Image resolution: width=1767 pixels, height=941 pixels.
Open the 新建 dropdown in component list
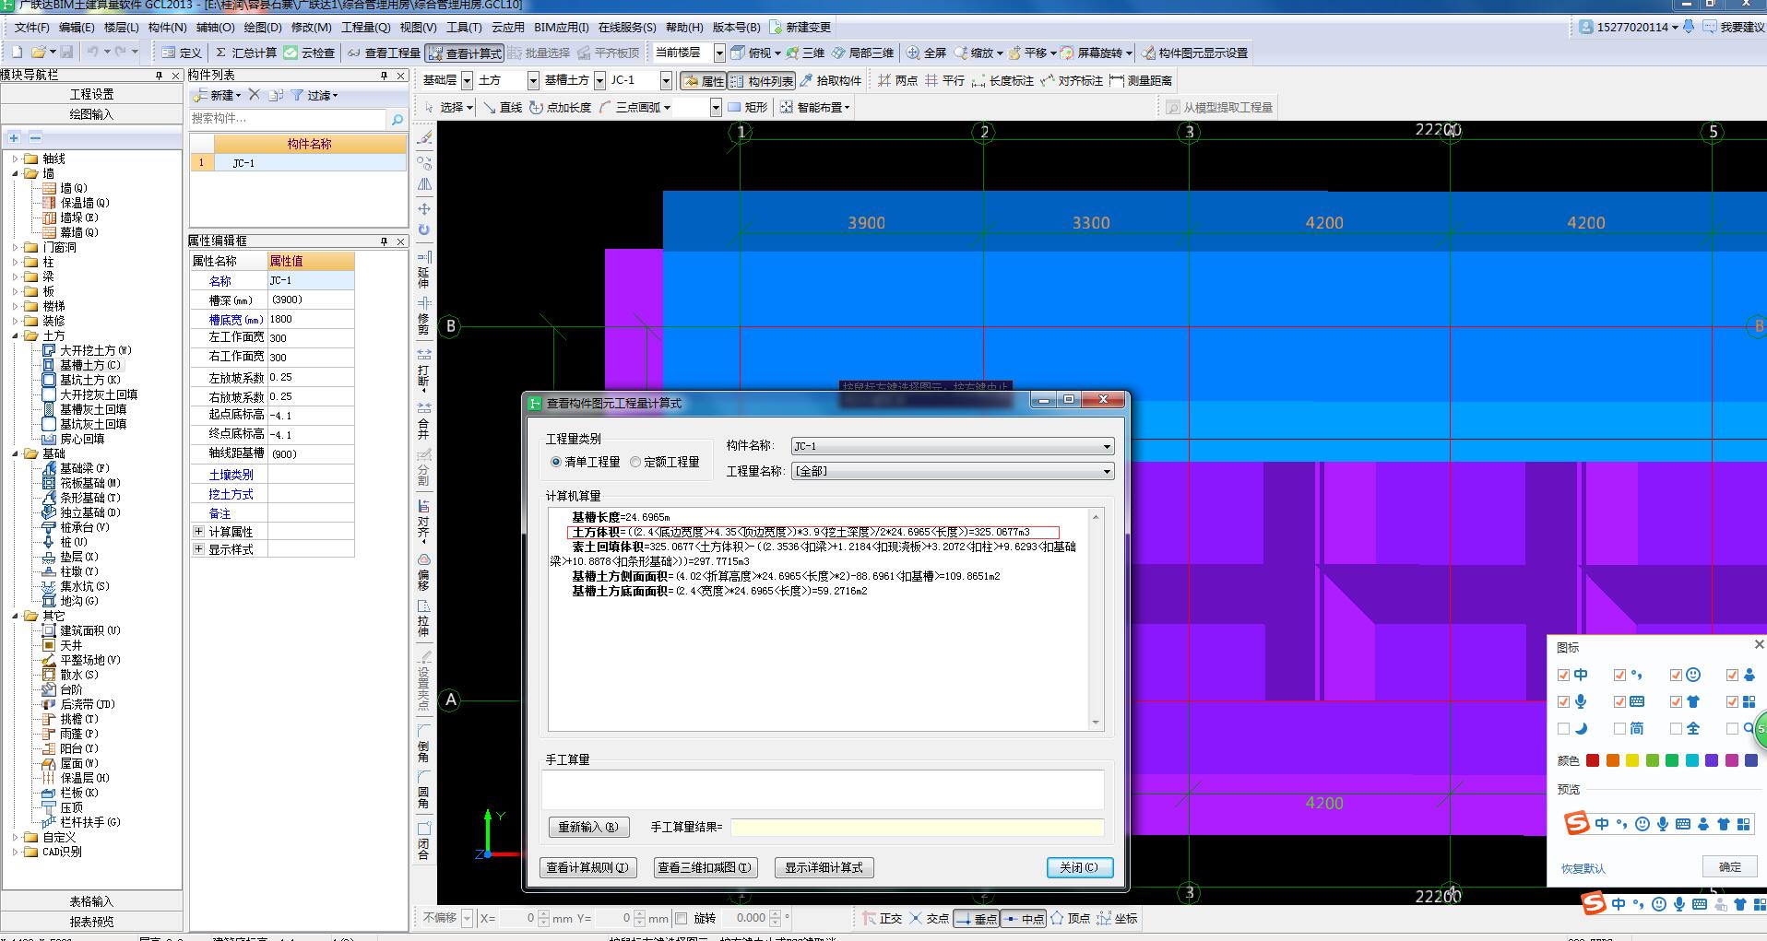[x=218, y=95]
